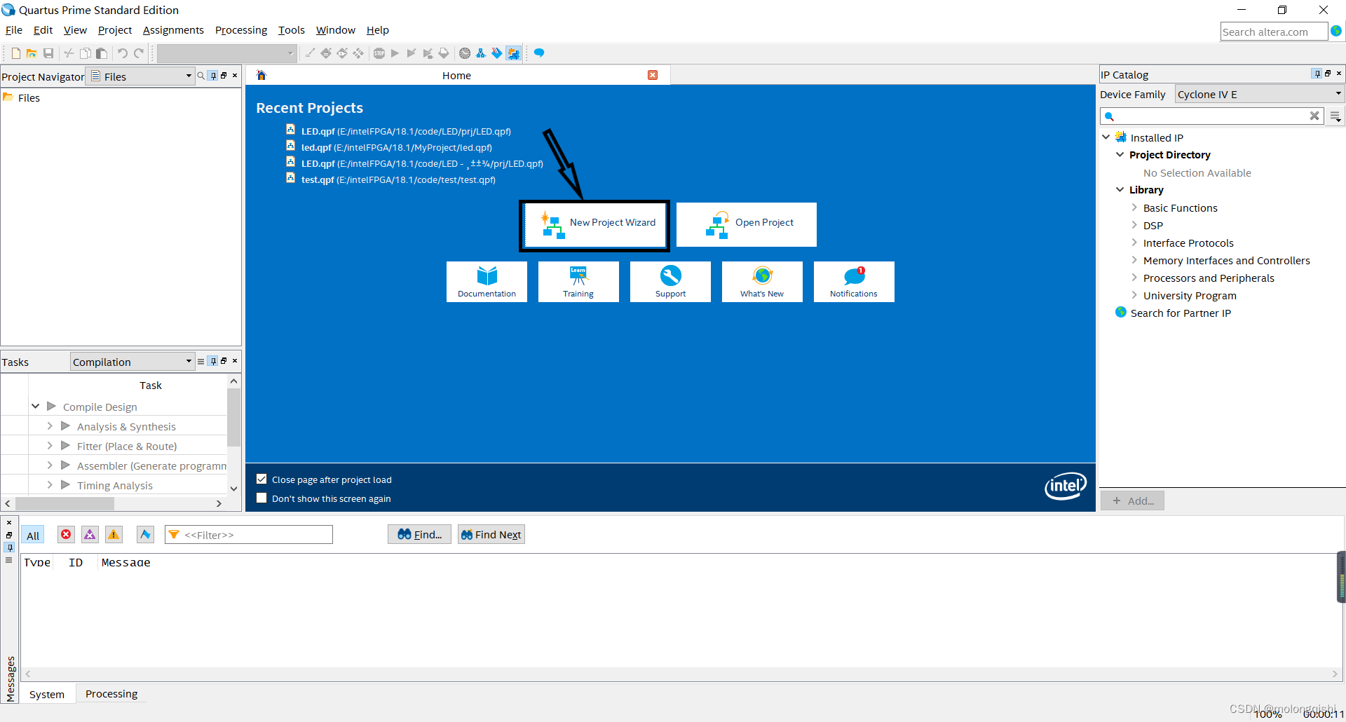Switch to the System messages tab
1346x722 pixels.
47,694
